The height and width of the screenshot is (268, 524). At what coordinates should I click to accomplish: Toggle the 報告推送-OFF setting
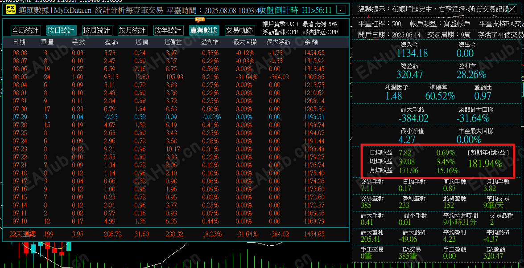click(320, 32)
